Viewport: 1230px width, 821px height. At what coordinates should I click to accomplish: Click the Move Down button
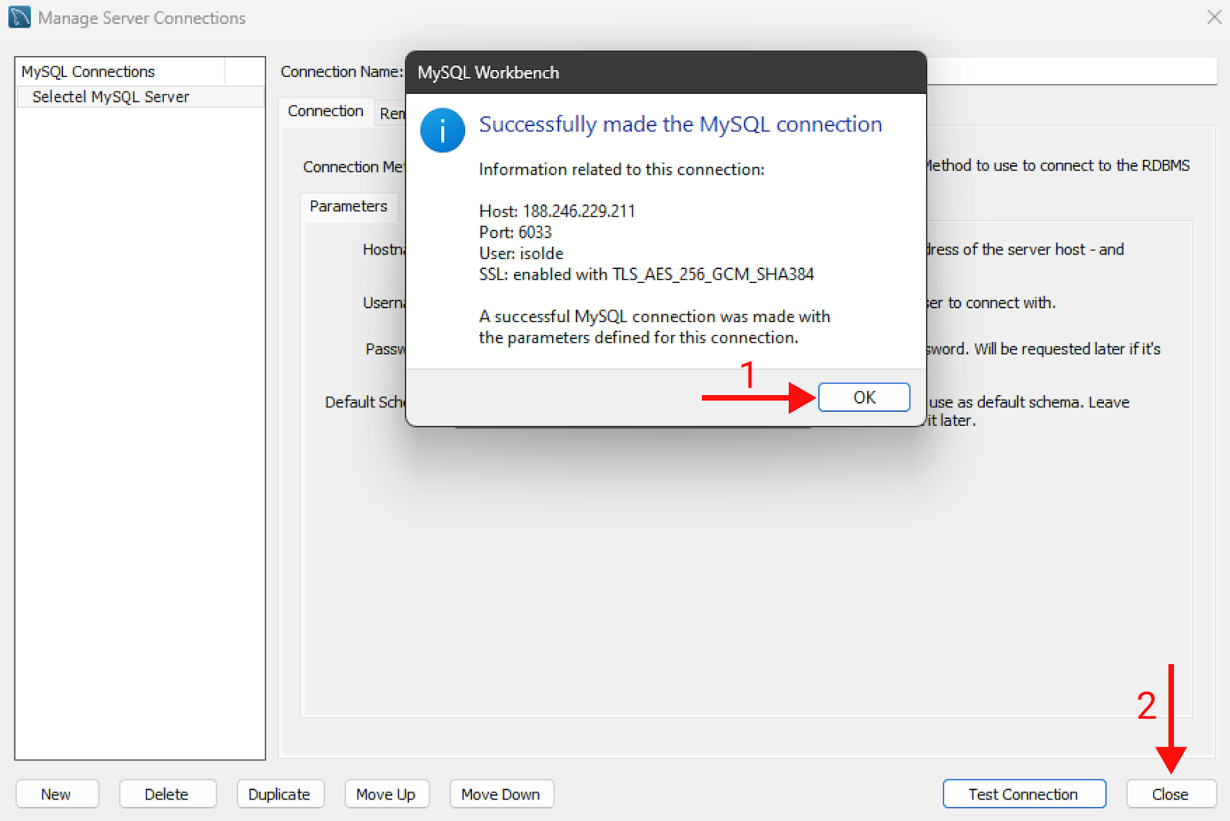tap(501, 794)
